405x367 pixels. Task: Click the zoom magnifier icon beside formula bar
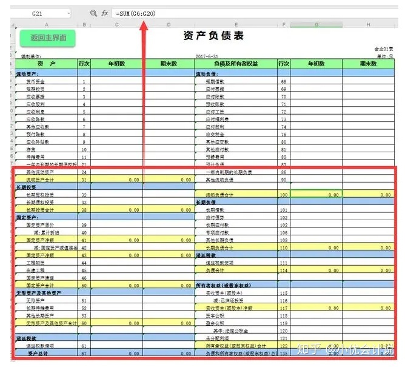coord(93,13)
